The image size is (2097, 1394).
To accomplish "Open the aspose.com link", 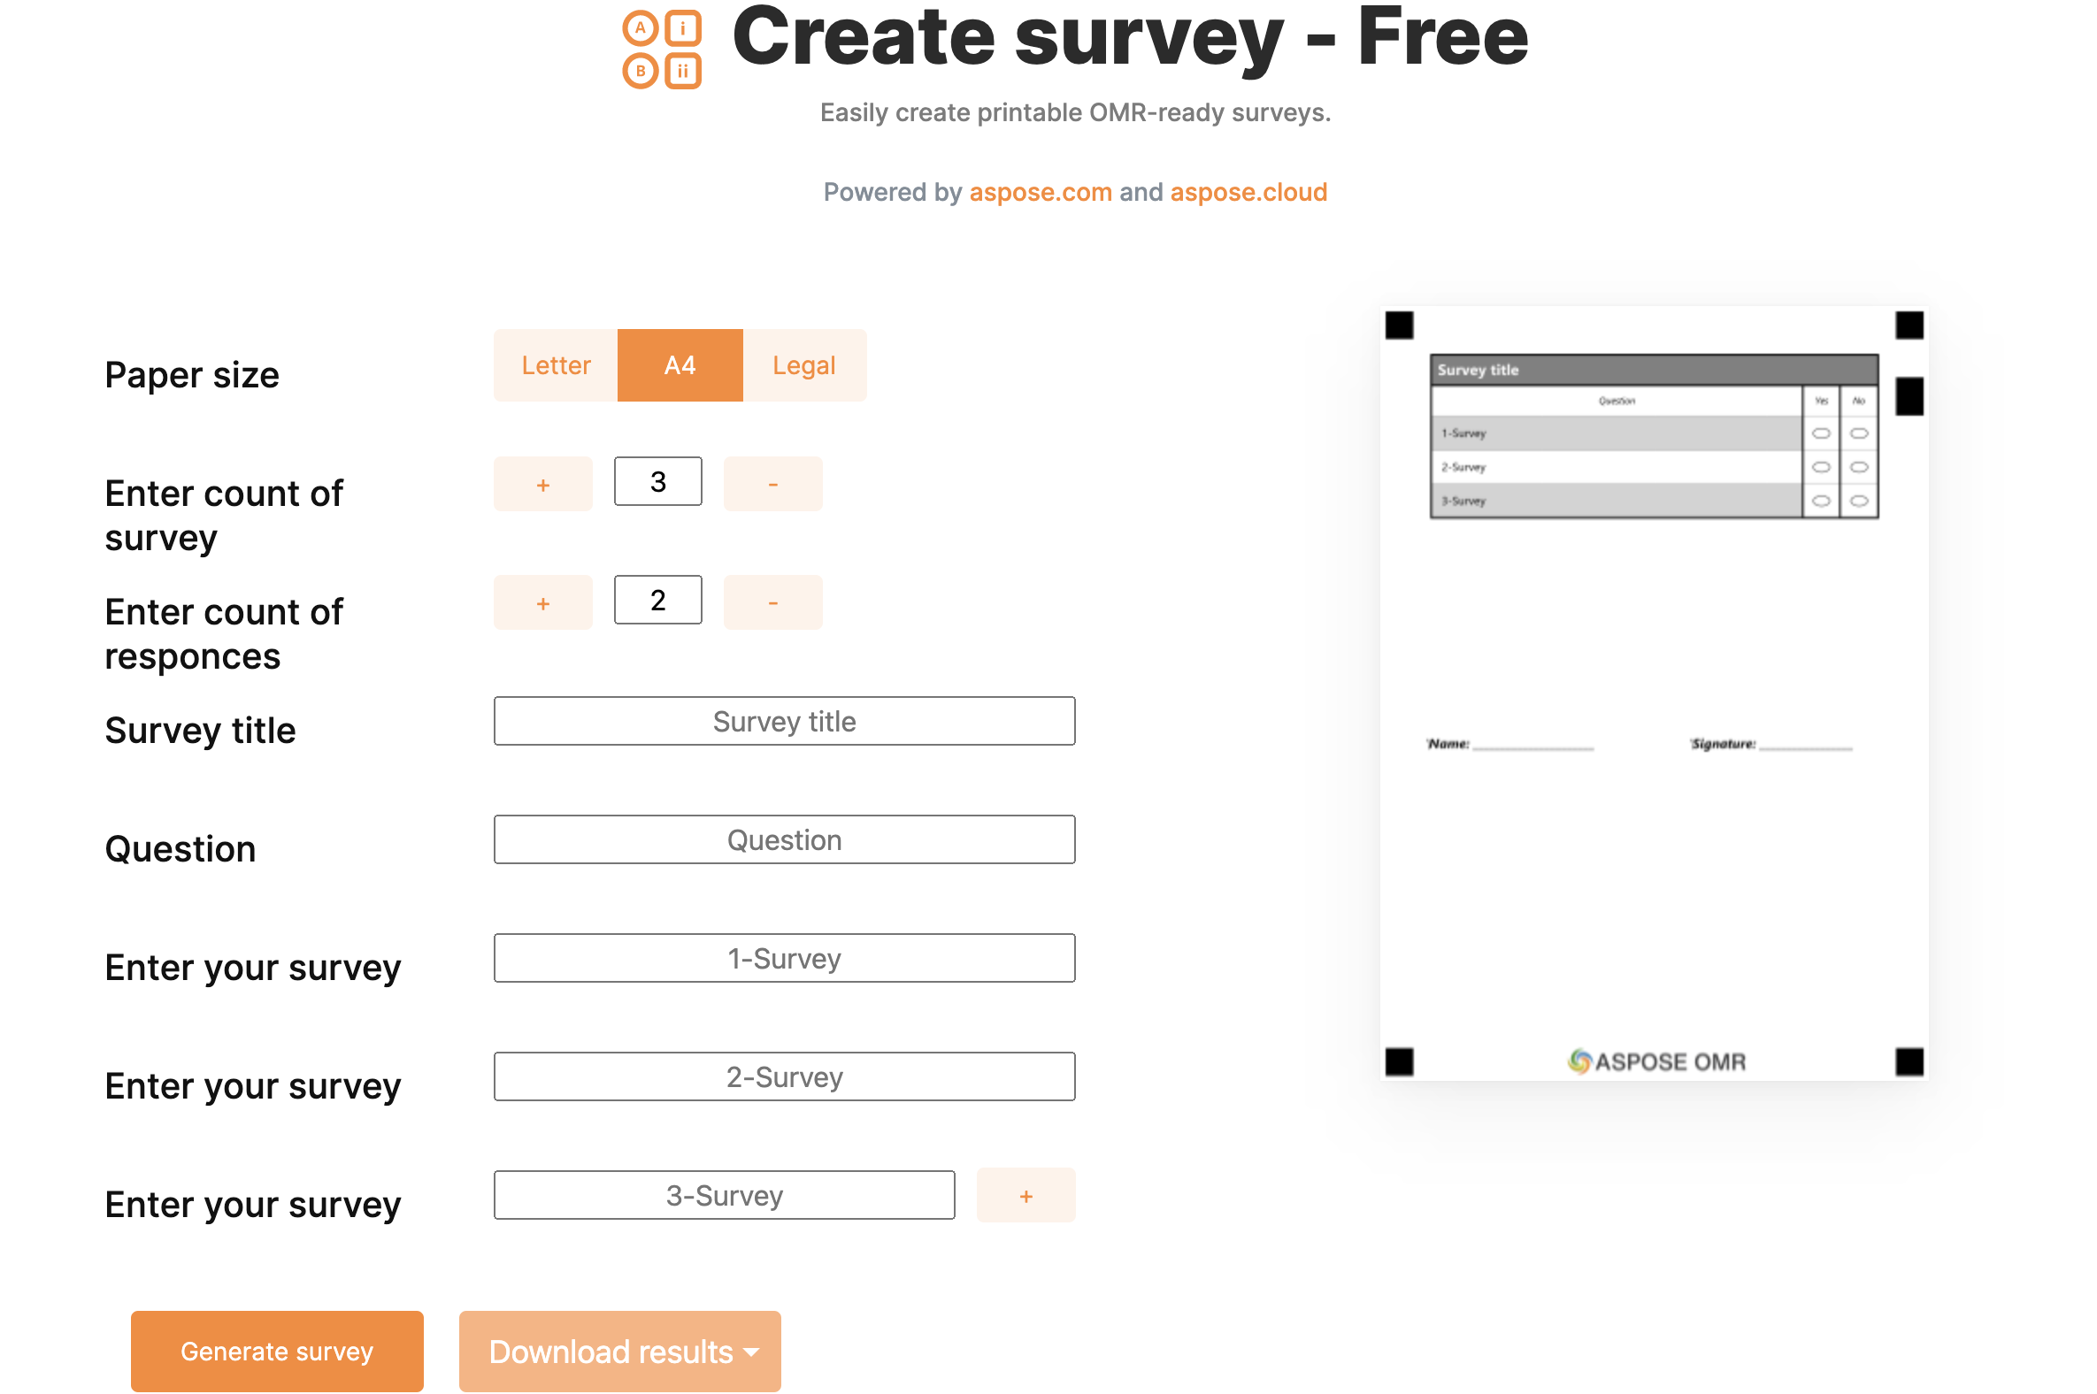I will pos(1040,192).
